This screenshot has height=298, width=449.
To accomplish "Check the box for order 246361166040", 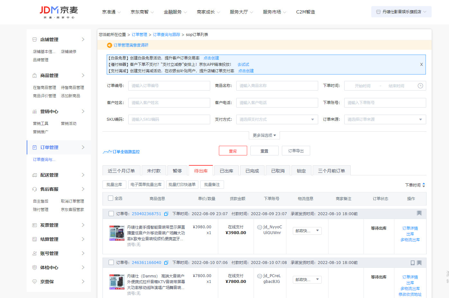I will click(x=111, y=262).
